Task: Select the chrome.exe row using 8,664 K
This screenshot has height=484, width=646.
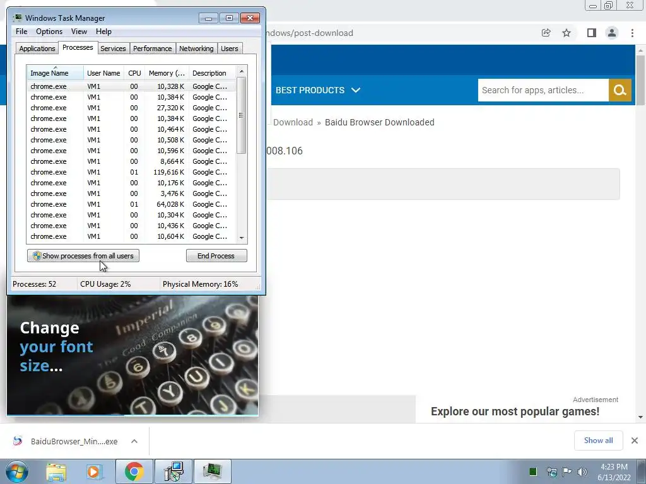Action: coord(131,161)
